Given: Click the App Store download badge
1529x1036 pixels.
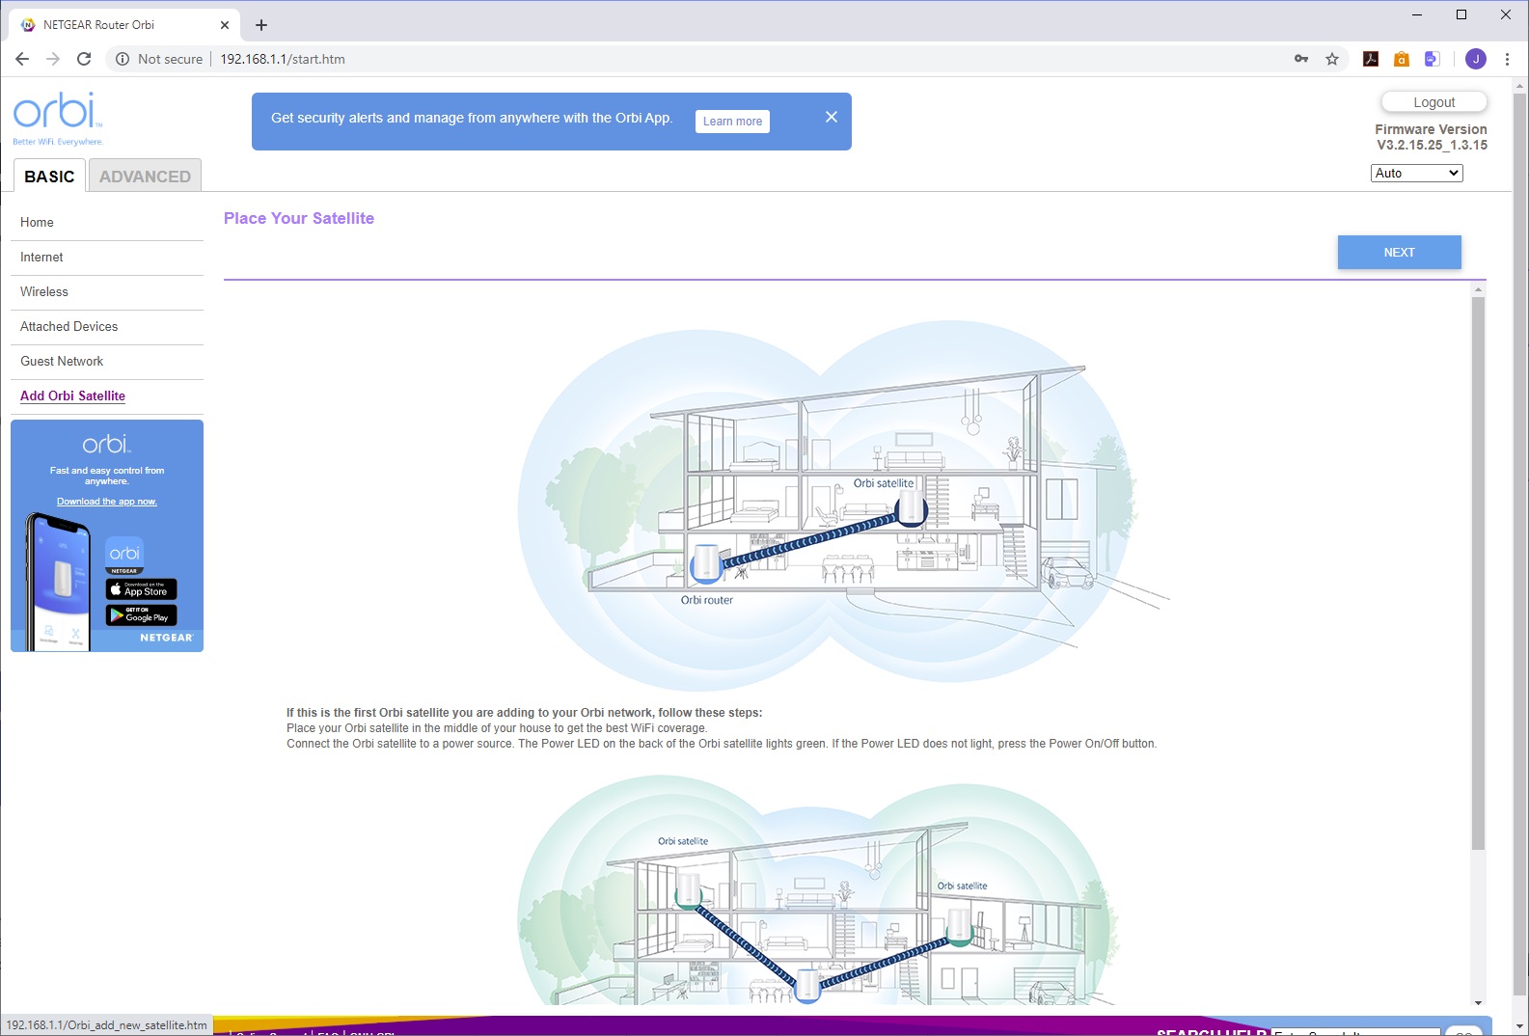Looking at the screenshot, I should (142, 589).
